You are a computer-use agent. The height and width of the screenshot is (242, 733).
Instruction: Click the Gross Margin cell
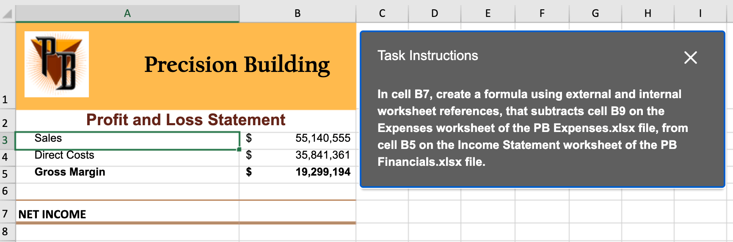(x=127, y=174)
